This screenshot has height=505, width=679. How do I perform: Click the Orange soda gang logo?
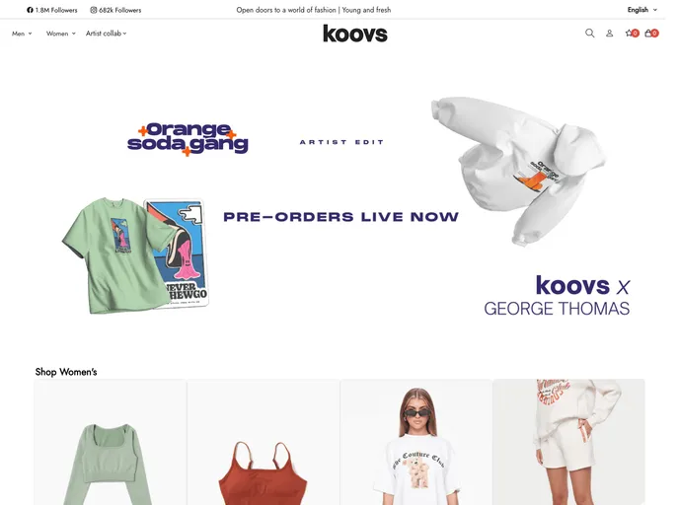pos(188,139)
